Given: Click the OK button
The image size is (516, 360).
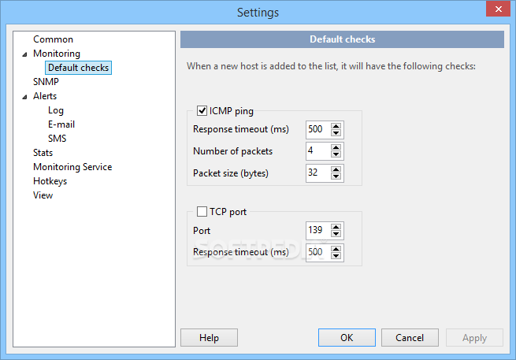Looking at the screenshot, I should point(347,337).
